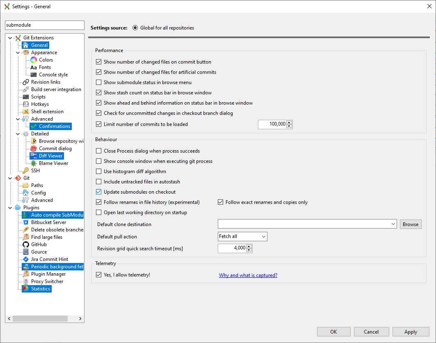Open Fonts settings via the Aa icon
This screenshot has width=436, height=343.
[33, 67]
